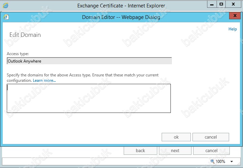Viewport: 243px width, 168px height.
Task: Open the Learn more link
Action: coord(44,80)
